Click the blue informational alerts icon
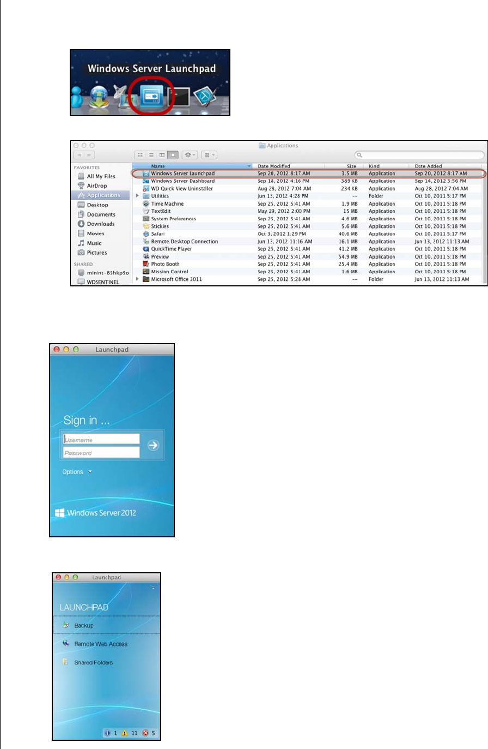Screen dimensions: 488x749 pyautogui.click(x=107, y=733)
